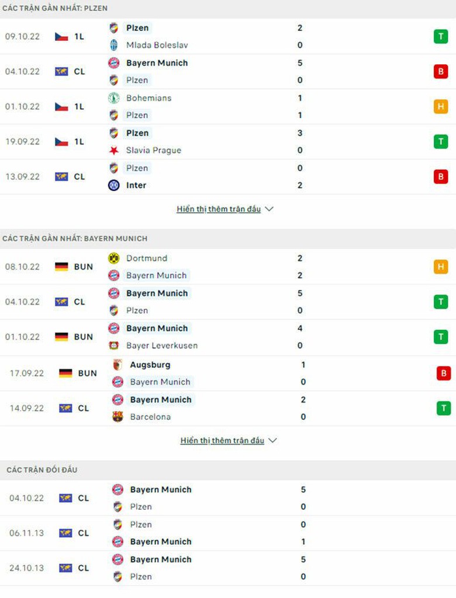Viewport: 456px width, 598px height.
Task: Click green T badge for Plzen-Mlada Boleslav
Action: coord(440,36)
